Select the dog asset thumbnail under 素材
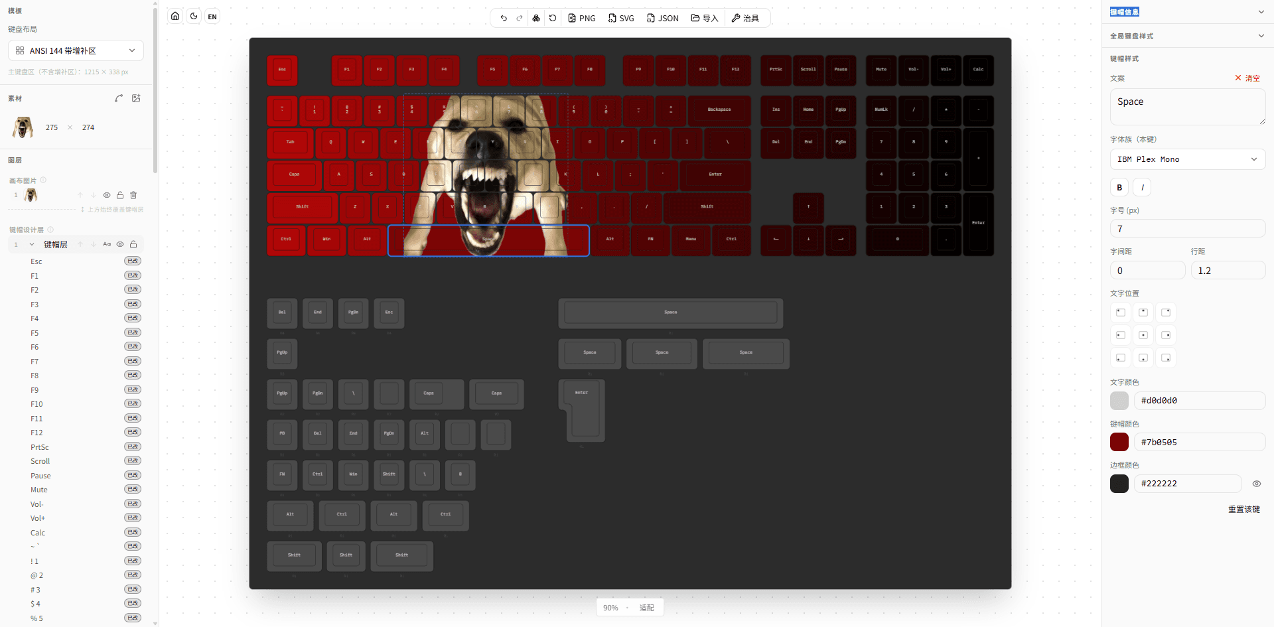The height and width of the screenshot is (627, 1274). 23,127
